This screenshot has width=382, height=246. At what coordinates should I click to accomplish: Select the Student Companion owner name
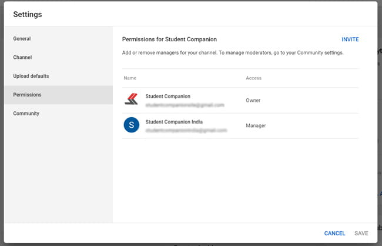click(x=168, y=97)
